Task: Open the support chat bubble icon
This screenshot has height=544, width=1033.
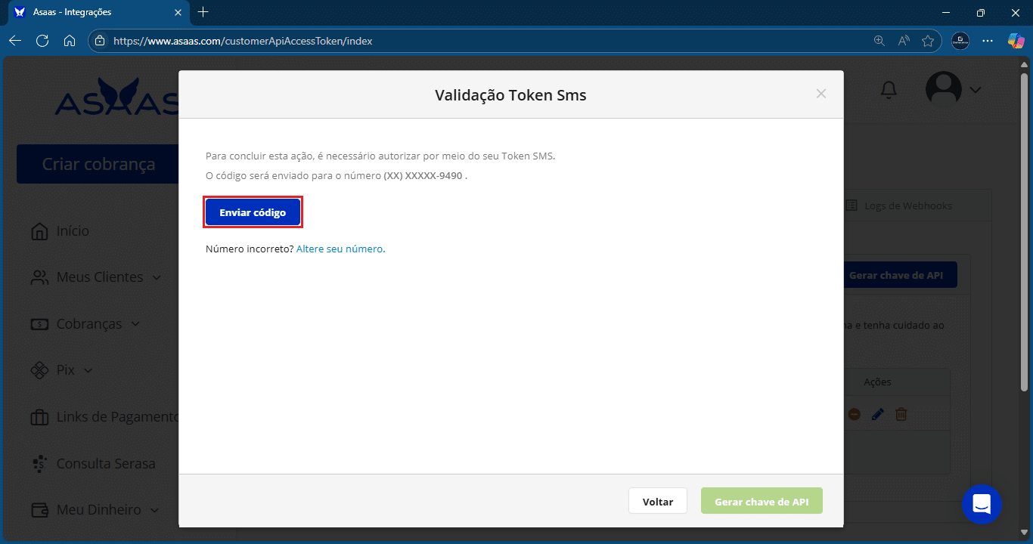Action: point(982,504)
